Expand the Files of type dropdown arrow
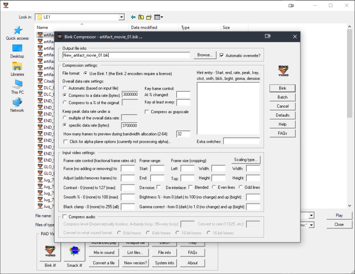This screenshot has height=274, width=355. [312, 225]
